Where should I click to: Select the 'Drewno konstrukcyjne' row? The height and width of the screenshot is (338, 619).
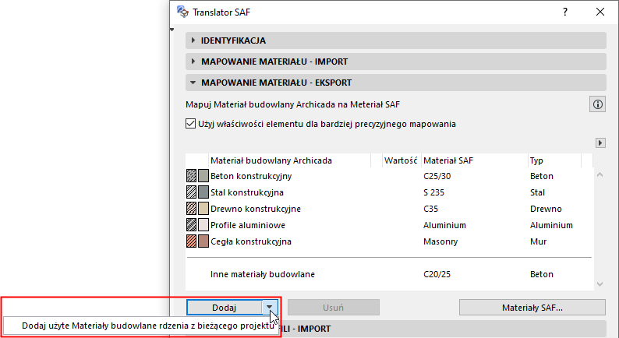[389, 209]
